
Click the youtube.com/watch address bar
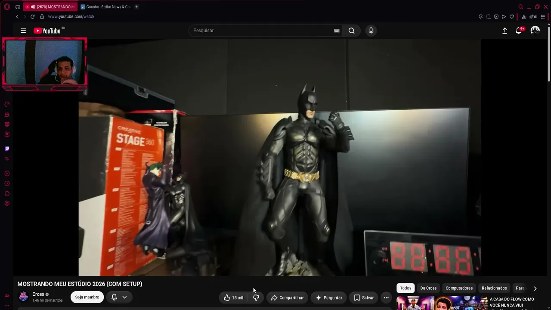(71, 17)
